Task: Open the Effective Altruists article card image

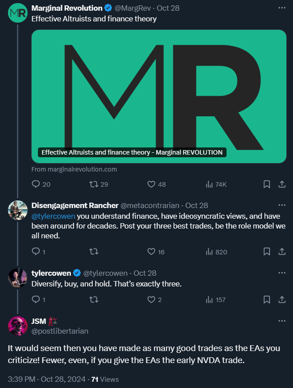Action: (159, 96)
